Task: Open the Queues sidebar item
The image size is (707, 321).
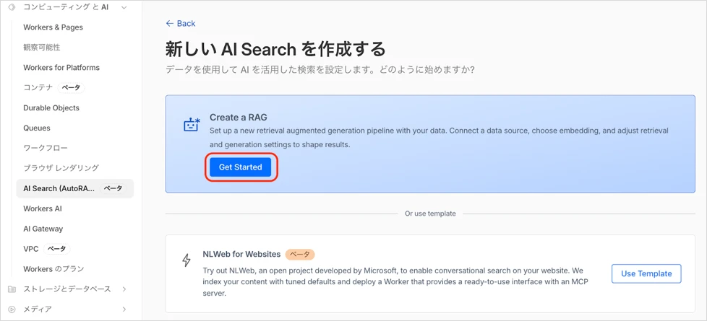Action: tap(37, 128)
